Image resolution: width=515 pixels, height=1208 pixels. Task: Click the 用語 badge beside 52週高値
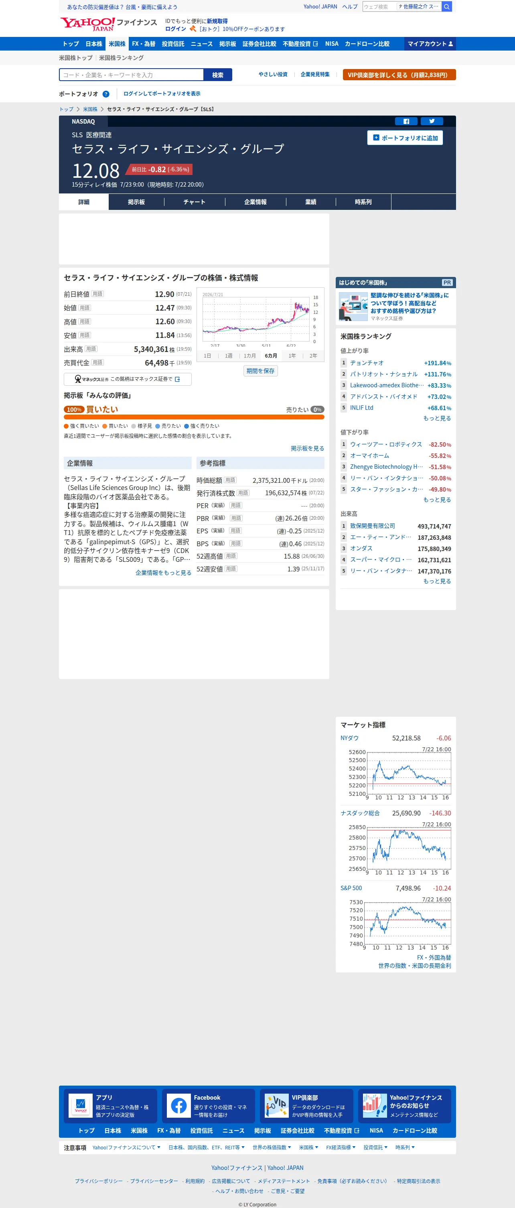point(231,556)
